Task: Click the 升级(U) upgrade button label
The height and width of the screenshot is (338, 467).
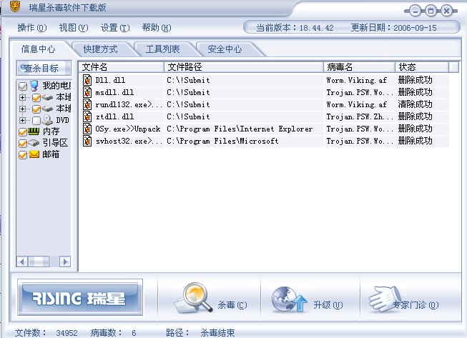Action: pos(328,305)
